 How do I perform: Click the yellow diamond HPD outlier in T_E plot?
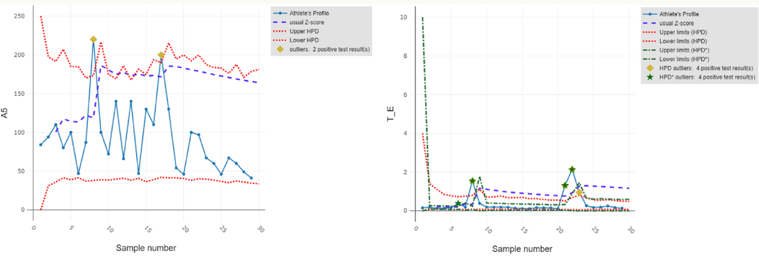tap(579, 193)
